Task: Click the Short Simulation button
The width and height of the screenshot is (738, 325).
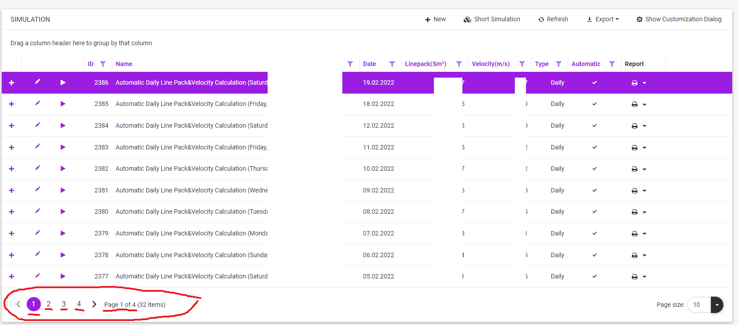Action: pos(492,19)
